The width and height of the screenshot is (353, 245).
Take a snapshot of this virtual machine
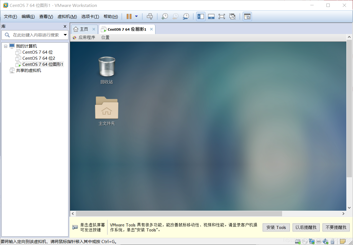tap(165, 17)
